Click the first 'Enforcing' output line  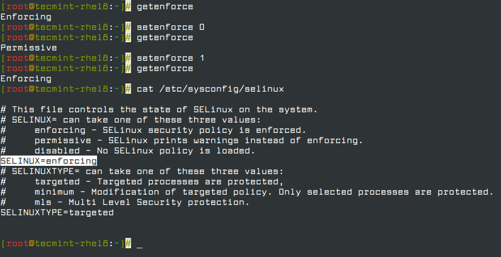tap(26, 17)
